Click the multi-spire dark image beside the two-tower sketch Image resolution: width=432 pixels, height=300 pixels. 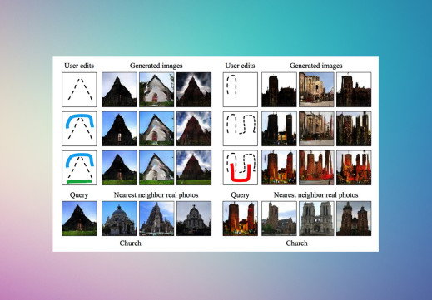[354, 129]
